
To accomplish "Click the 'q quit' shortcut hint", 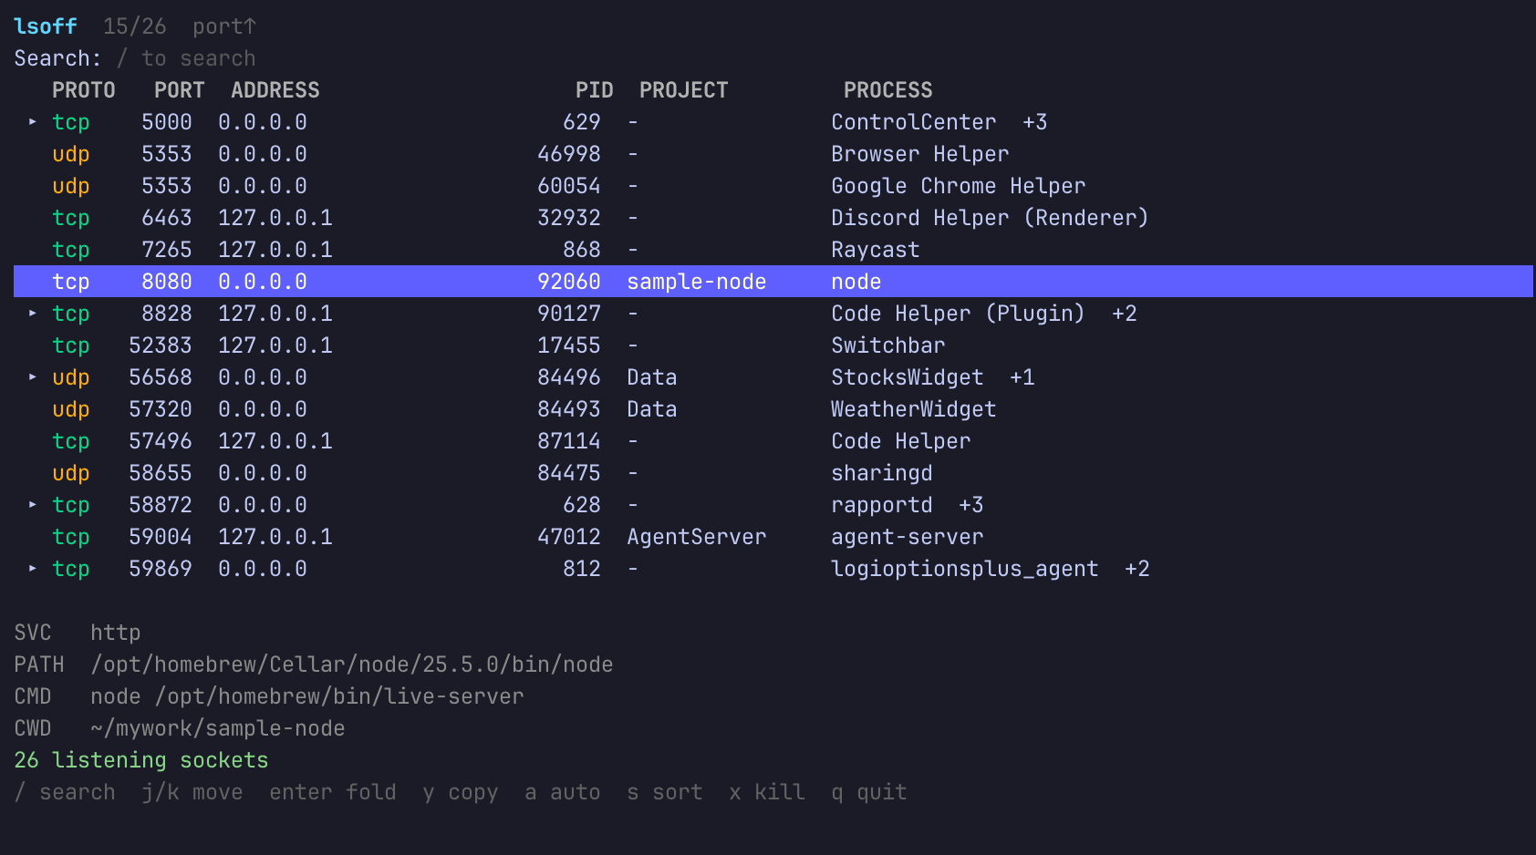I will tap(869, 792).
